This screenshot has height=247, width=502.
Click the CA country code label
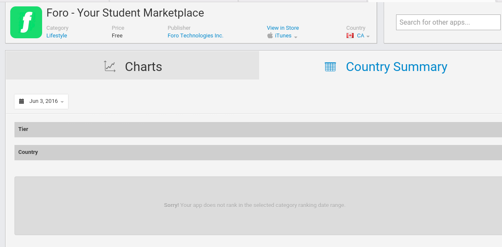[360, 36]
